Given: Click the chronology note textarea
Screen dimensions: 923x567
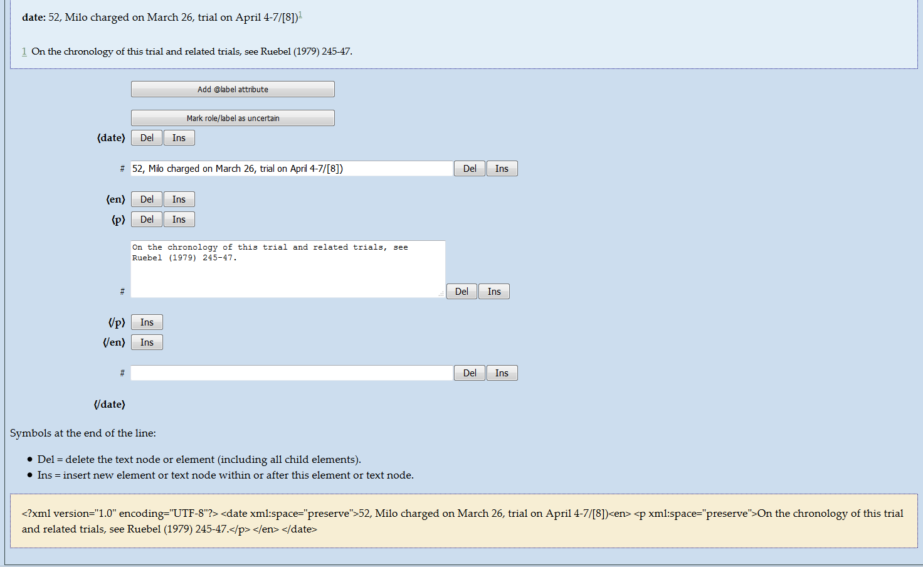Looking at the screenshot, I should click(288, 269).
